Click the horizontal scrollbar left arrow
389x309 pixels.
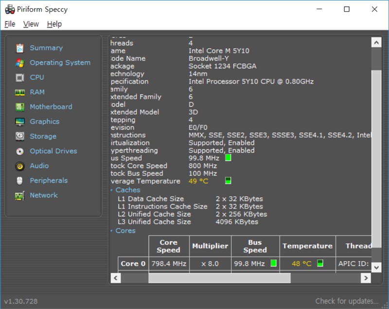point(116,278)
